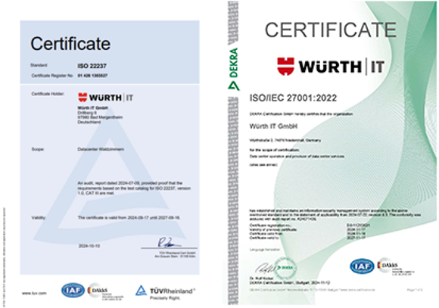
Task: Click the 'Certificate Holder:' label
Action: pyautogui.click(x=48, y=94)
